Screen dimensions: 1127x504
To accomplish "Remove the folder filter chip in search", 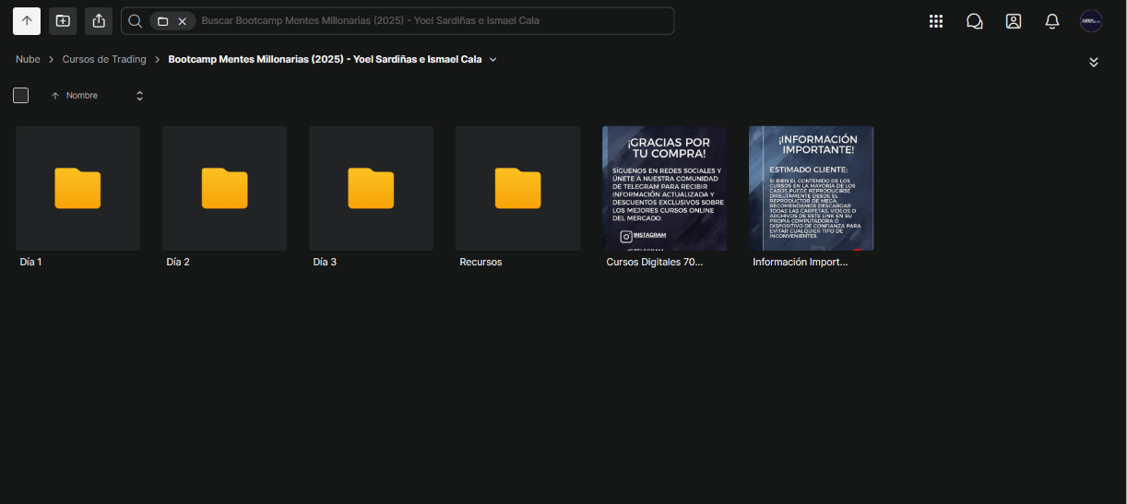I will [x=183, y=21].
